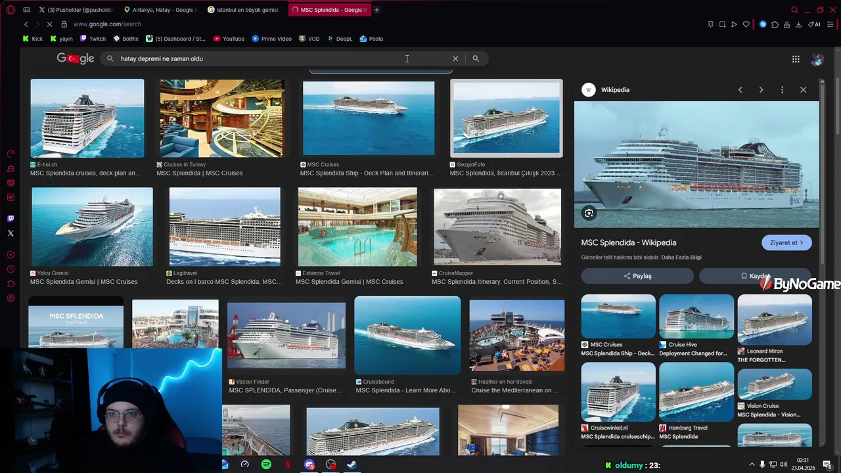Screen dimensions: 841x473
Task: Open the Twitch bookmark
Action: 93,39
